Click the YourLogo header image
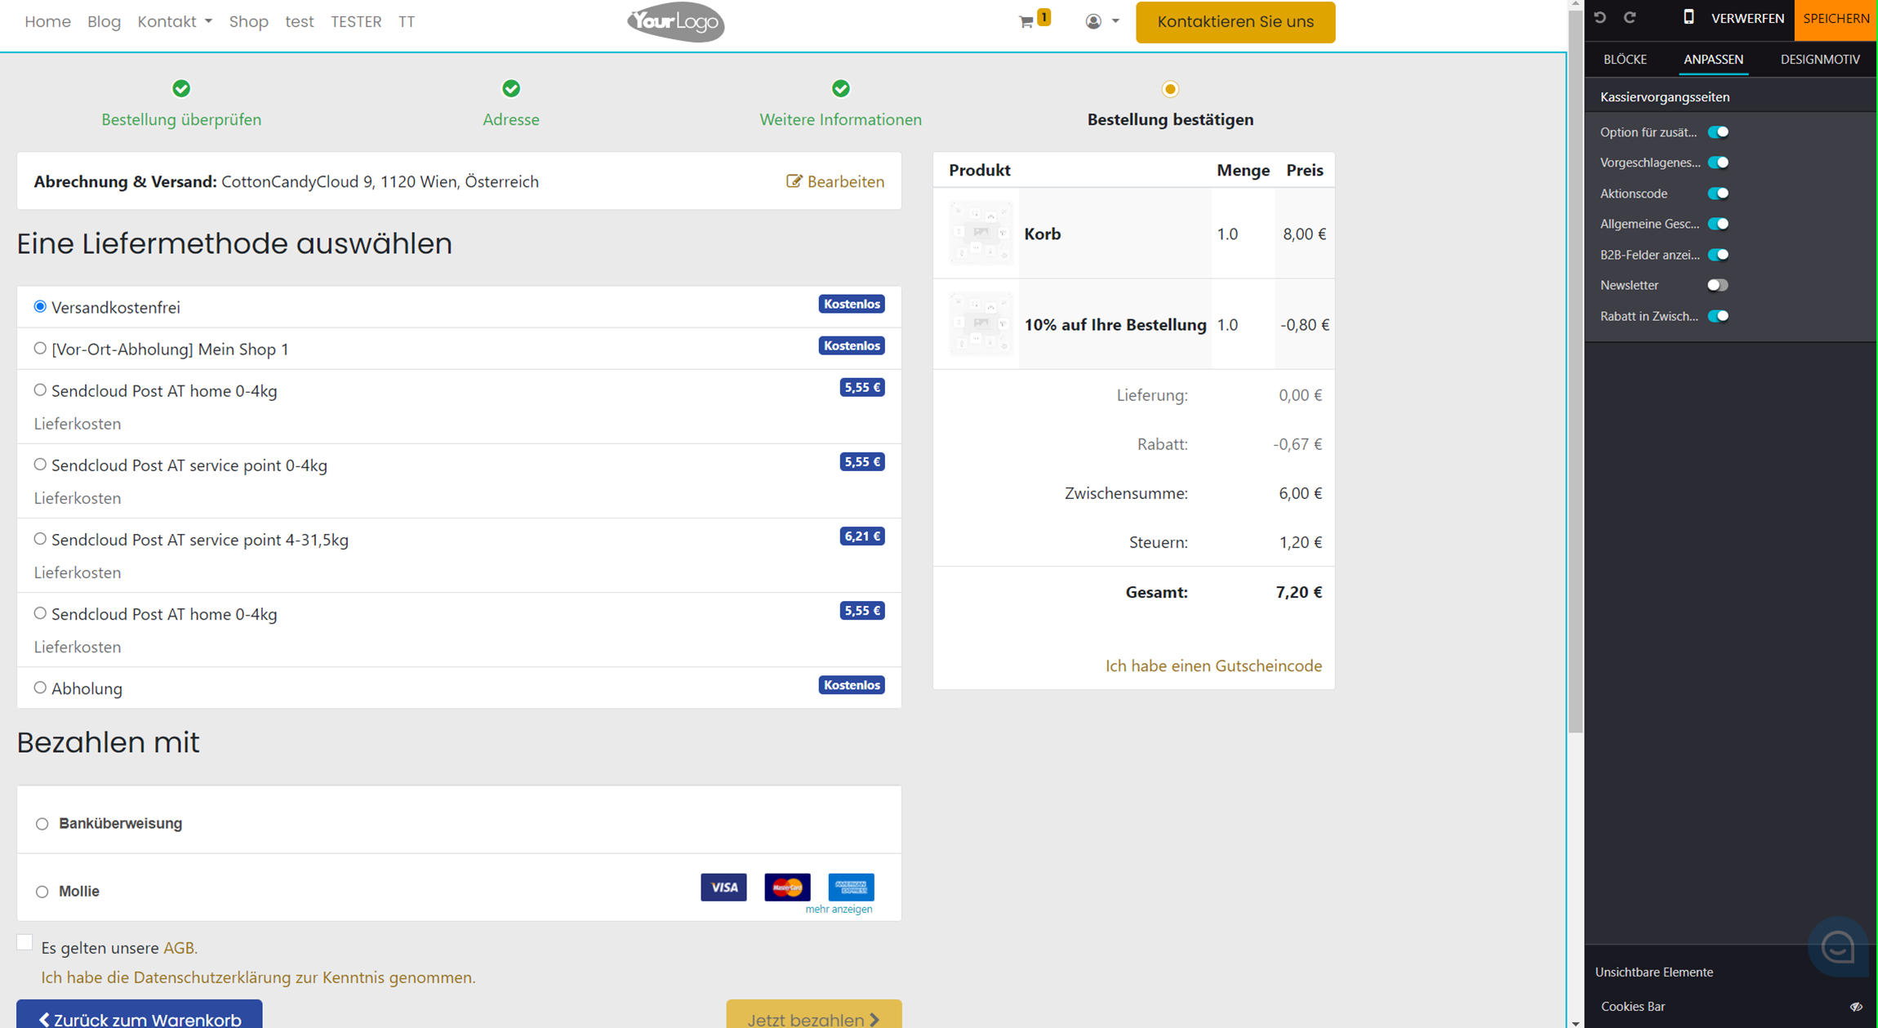 click(676, 22)
